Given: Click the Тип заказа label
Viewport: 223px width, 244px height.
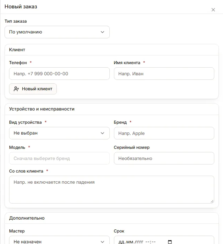Looking at the screenshot, I should coord(16,21).
